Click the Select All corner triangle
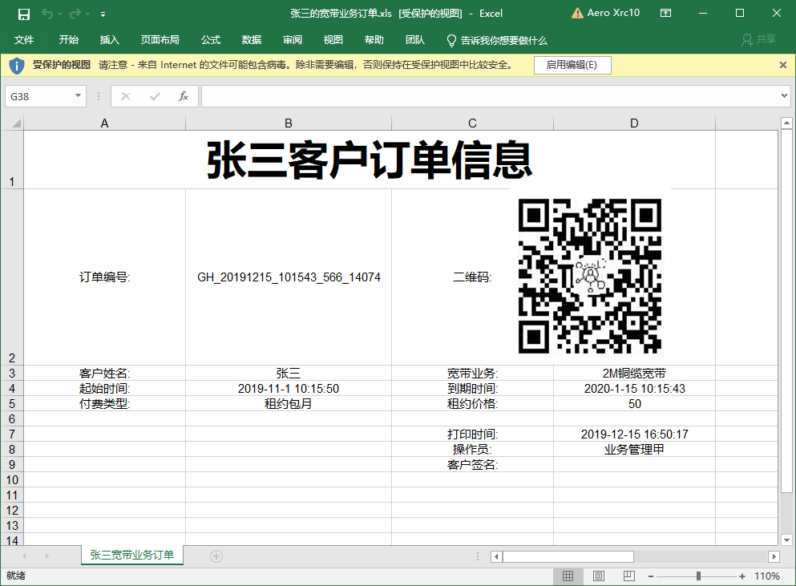796x586 pixels. 17,123
